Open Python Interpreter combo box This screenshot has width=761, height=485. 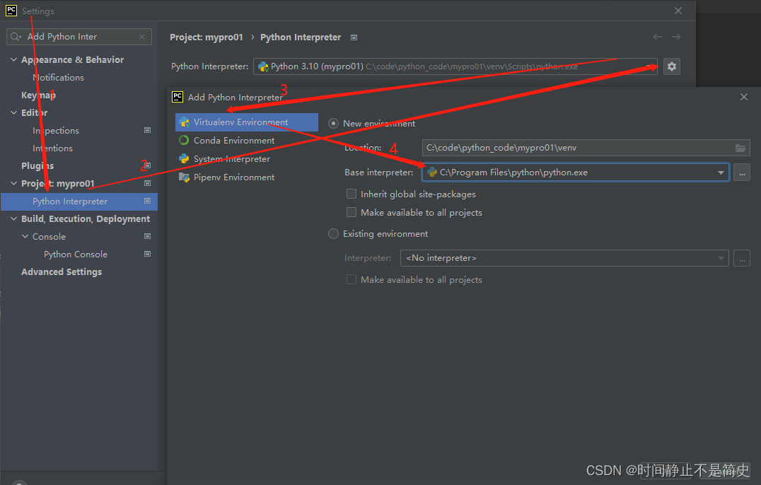tap(455, 66)
